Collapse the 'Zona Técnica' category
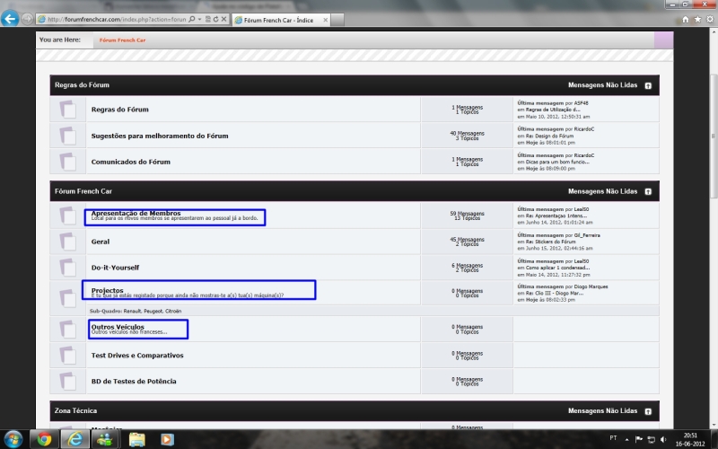Image resolution: width=718 pixels, height=449 pixels. tap(648, 411)
